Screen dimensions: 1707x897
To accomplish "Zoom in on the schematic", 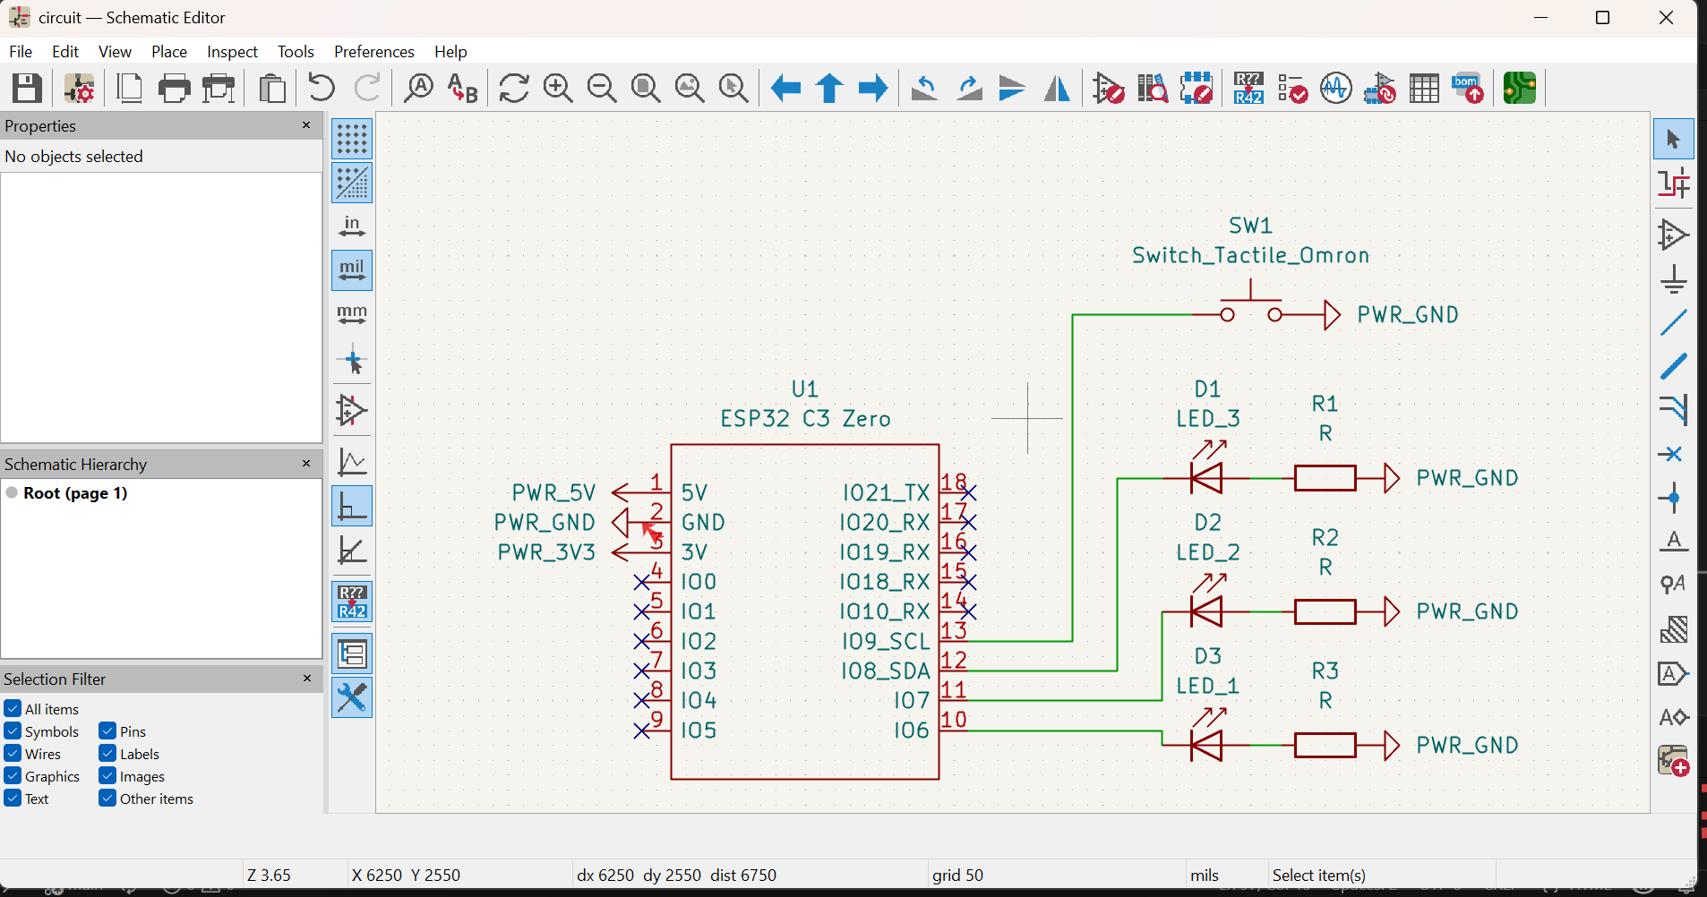I will pos(558,89).
